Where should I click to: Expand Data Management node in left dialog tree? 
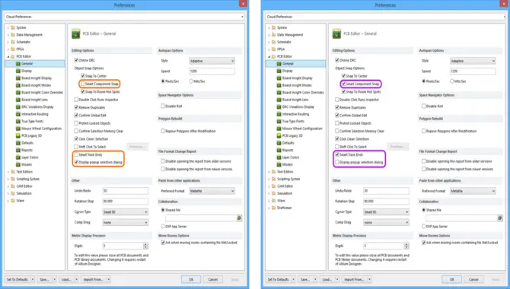coord(8,35)
